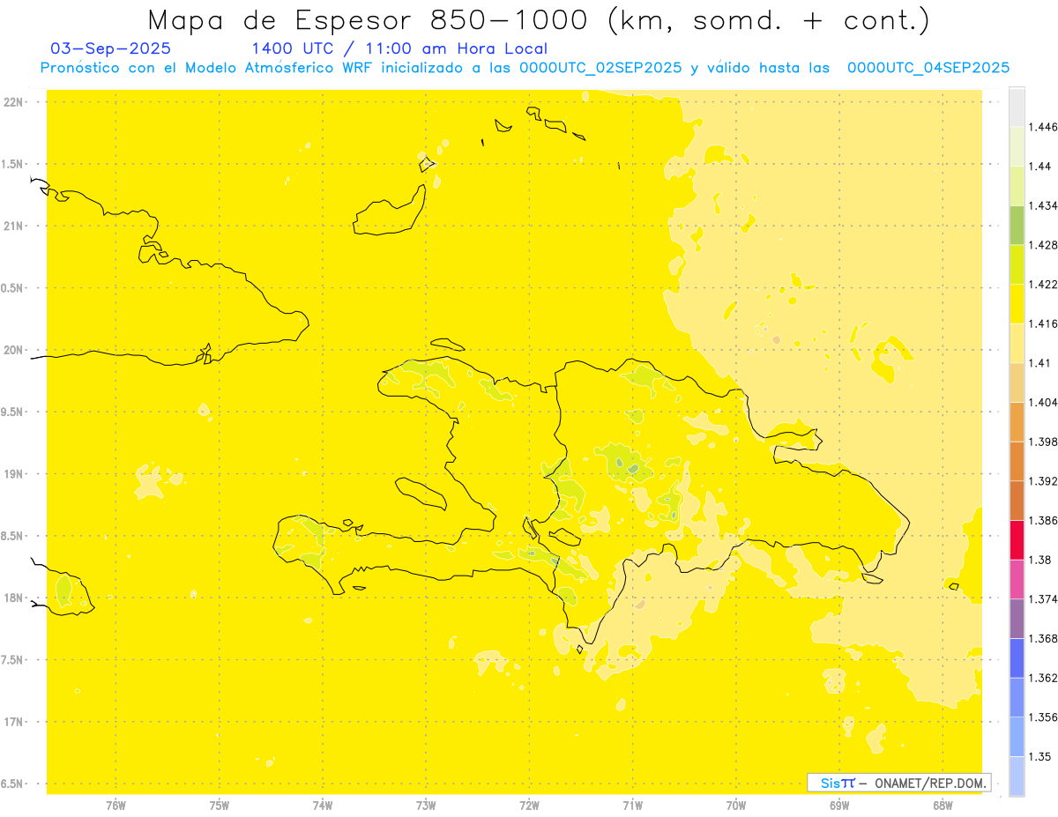Click the longitude label 71W
Viewport: 1058px width, 817px height.
[632, 806]
